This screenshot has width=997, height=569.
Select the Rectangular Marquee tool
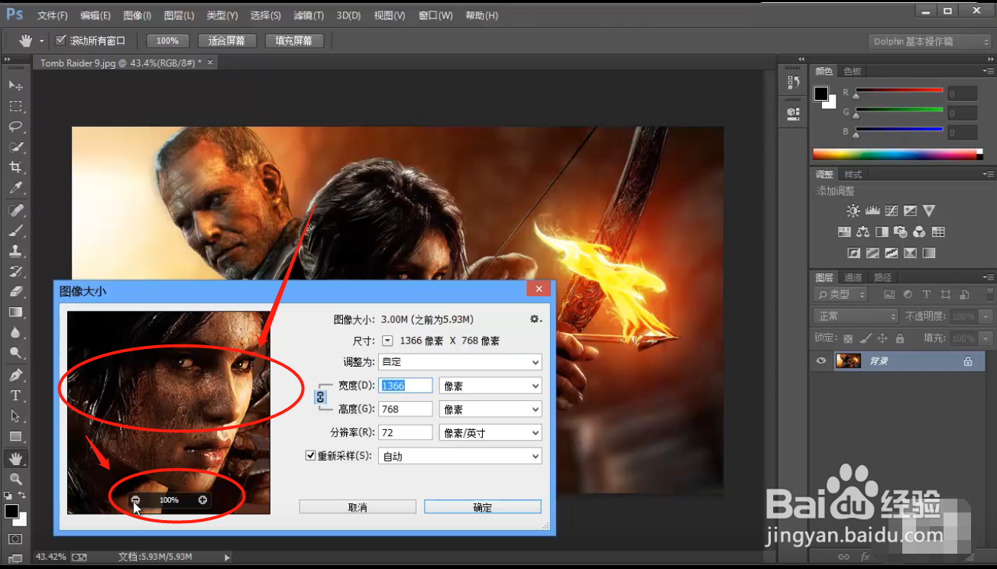point(15,105)
